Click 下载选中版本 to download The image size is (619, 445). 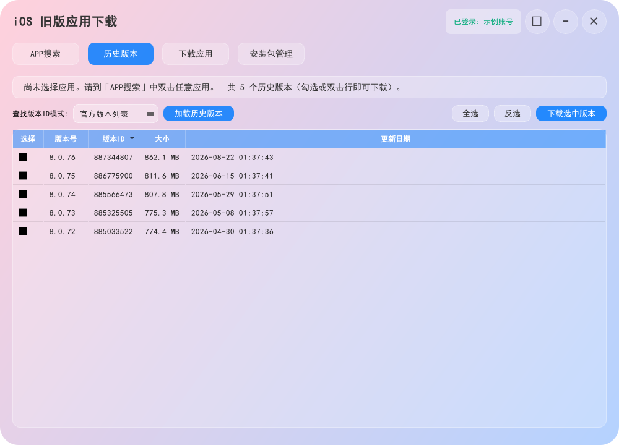coord(571,114)
